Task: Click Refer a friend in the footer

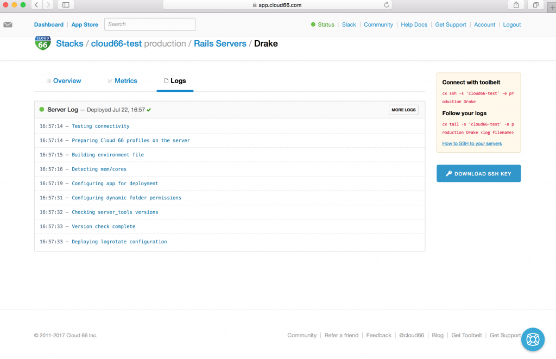Action: coord(341,335)
